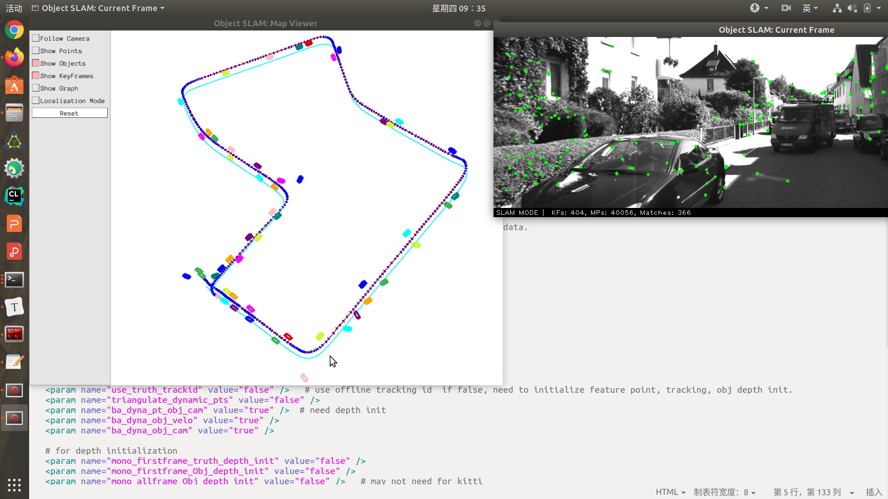Screen dimensions: 888x499
Task: Expand the HTML language selector
Action: coord(670,492)
